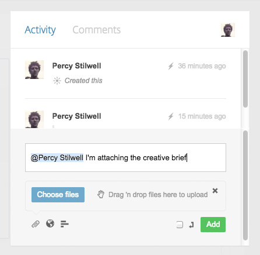Click the comment text input field

(125, 157)
